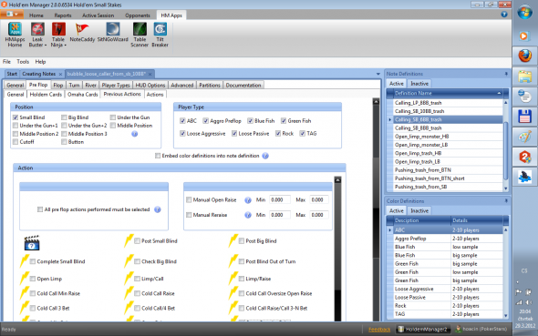Screen dimensions: 538x336
Task: Open the Holdem Cards sub-tab
Action: point(46,95)
